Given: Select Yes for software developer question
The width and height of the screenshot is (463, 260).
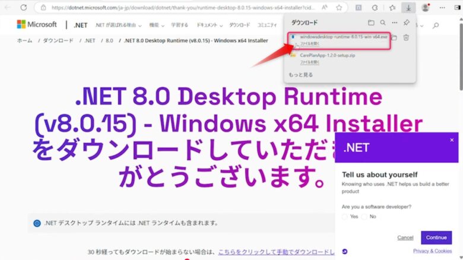Looking at the screenshot, I should pos(345,217).
